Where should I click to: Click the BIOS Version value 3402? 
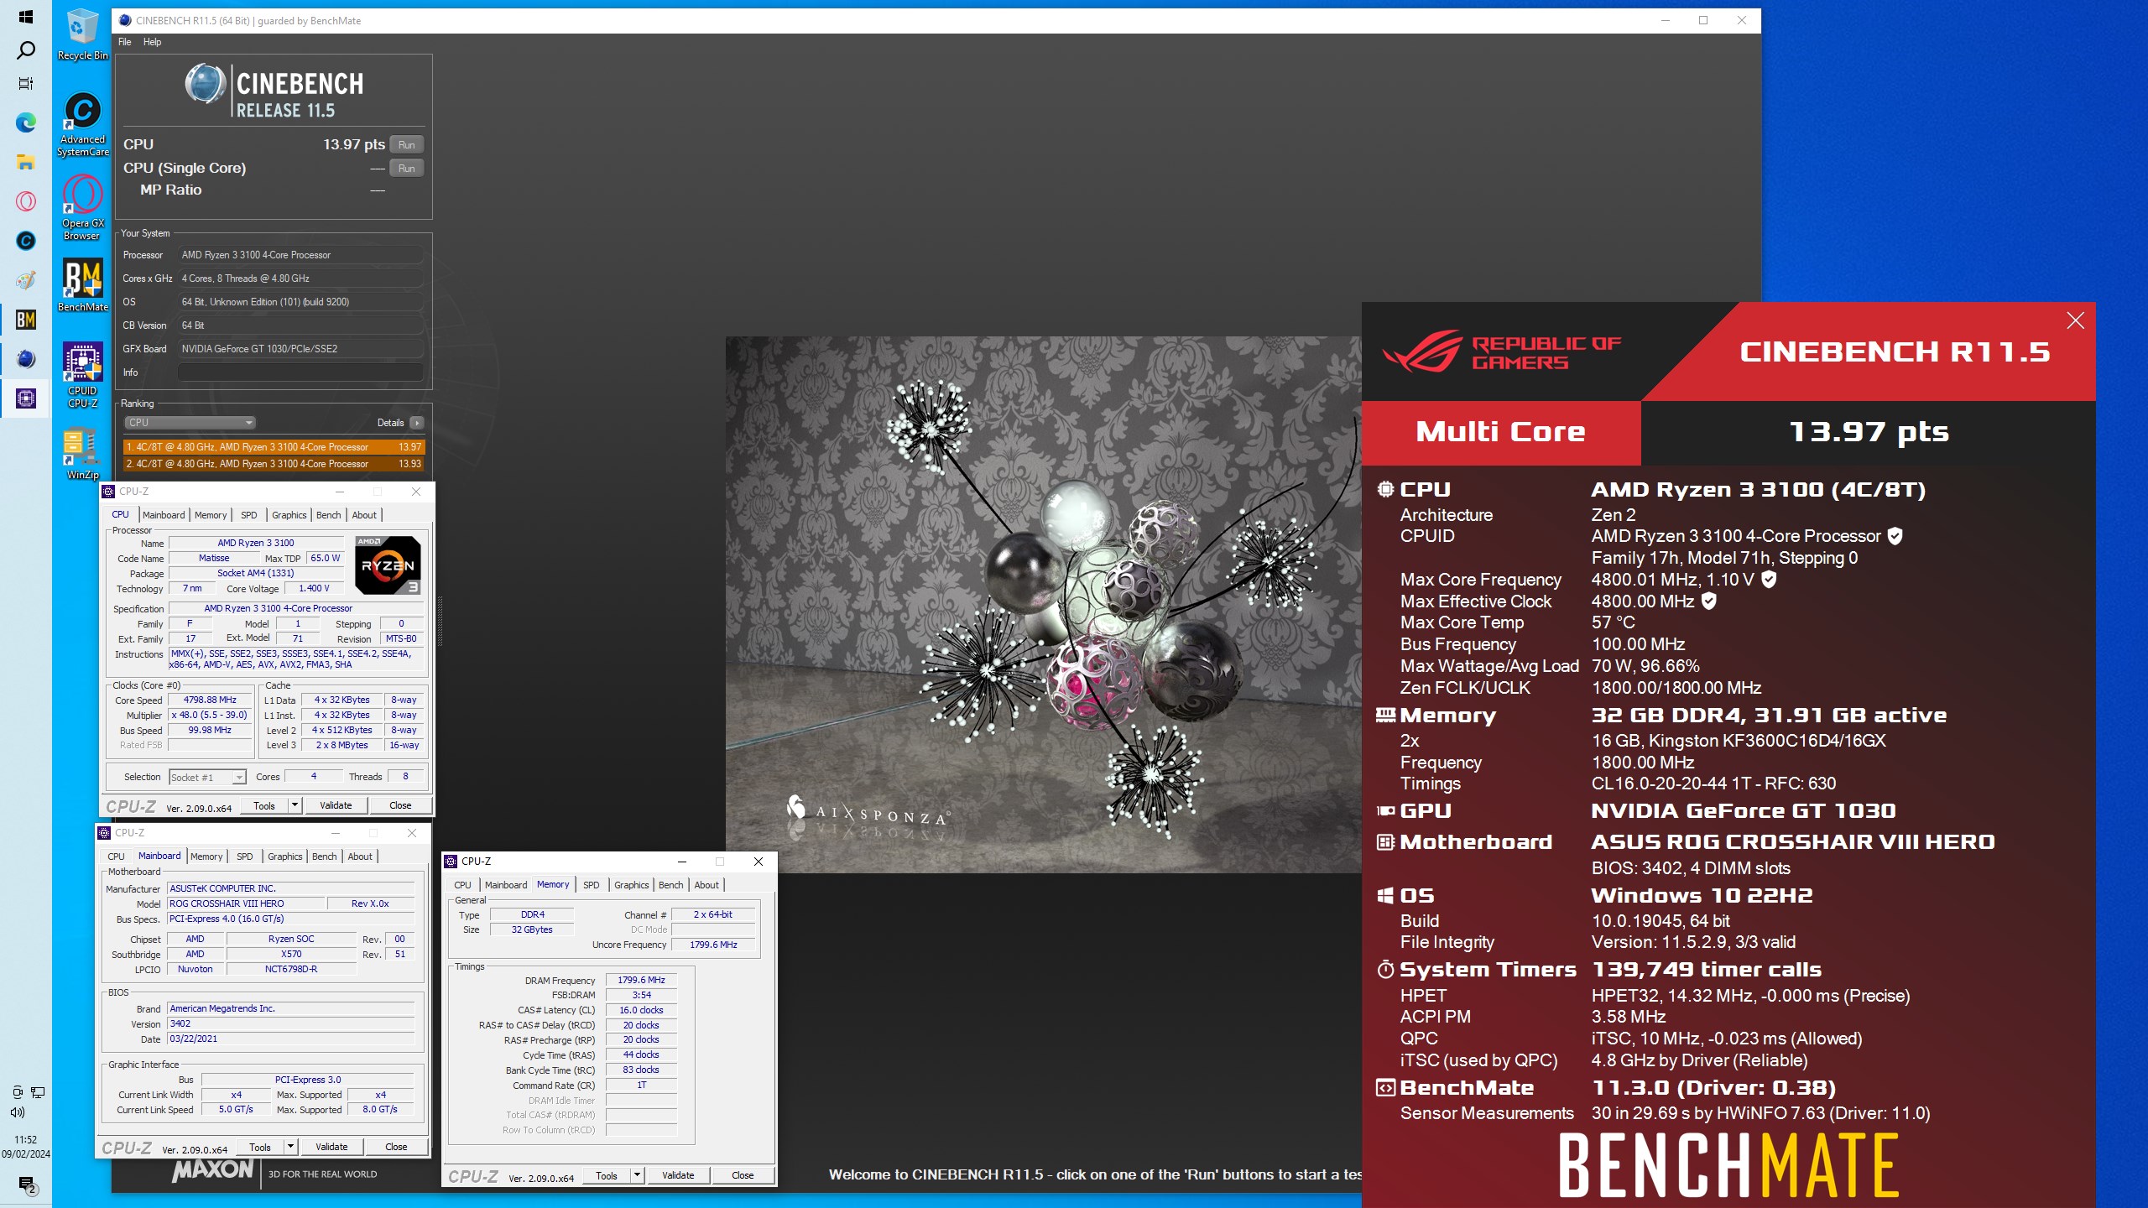[290, 1024]
